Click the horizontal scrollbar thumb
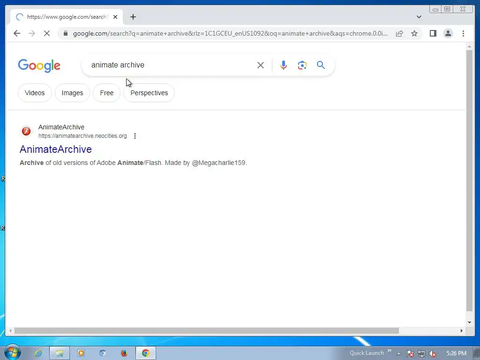 207,330
